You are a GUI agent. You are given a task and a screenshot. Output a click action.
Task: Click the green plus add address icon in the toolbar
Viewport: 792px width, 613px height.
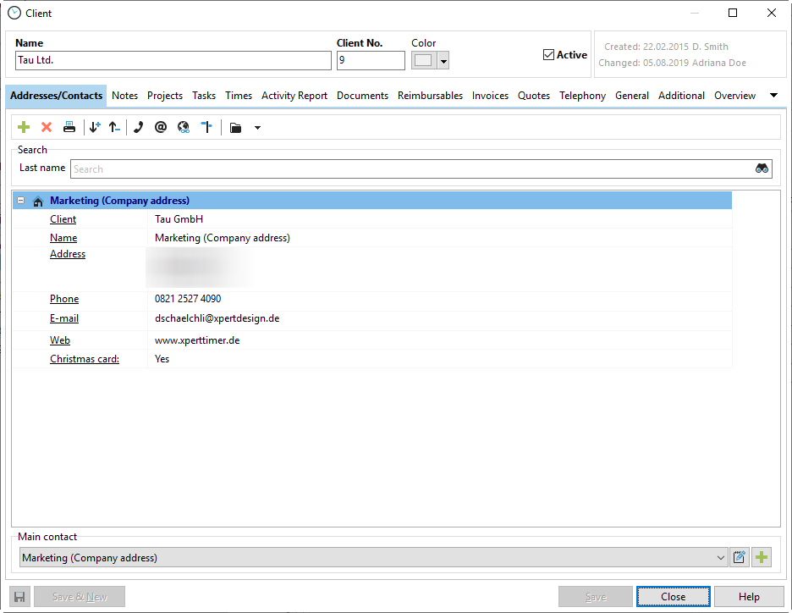point(24,127)
